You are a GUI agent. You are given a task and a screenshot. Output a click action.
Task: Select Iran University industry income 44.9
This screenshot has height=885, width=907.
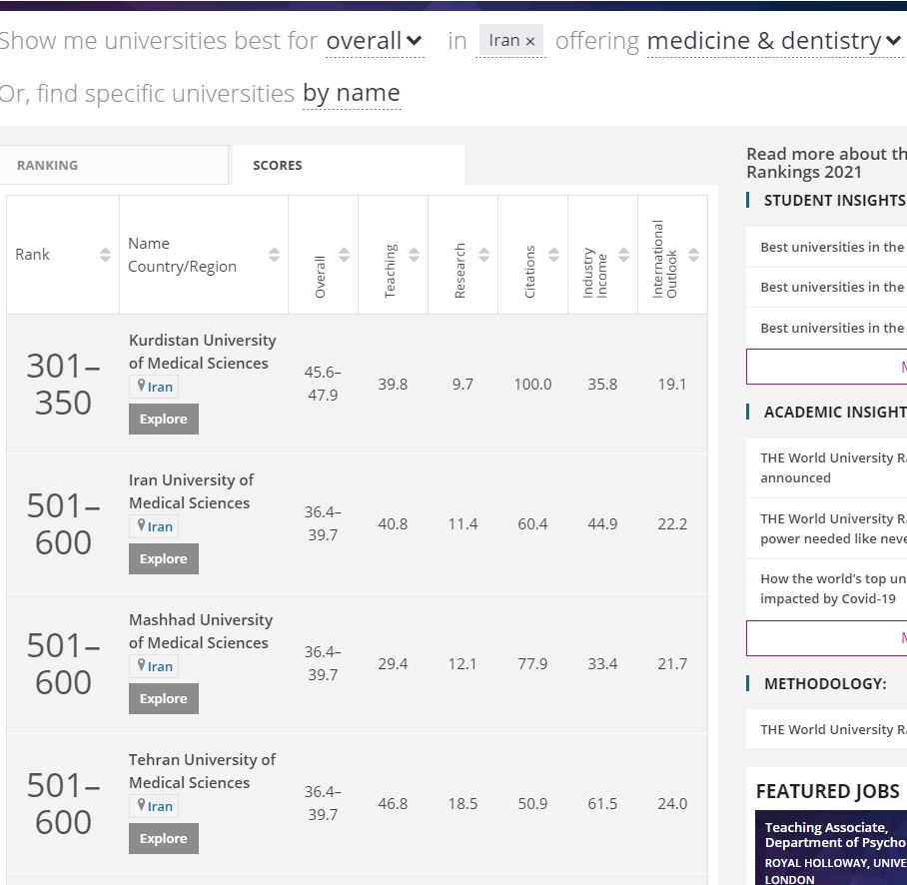point(602,524)
